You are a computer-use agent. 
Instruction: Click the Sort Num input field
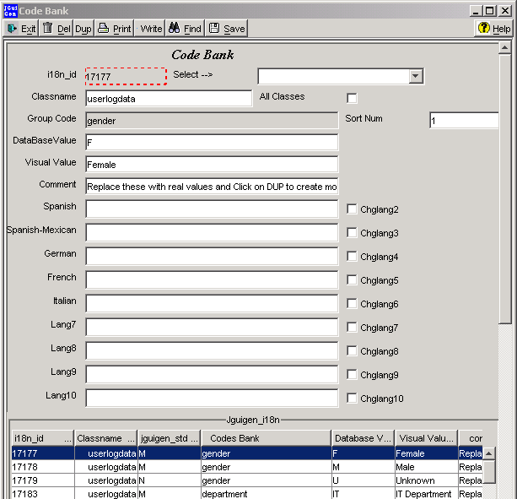pyautogui.click(x=464, y=121)
